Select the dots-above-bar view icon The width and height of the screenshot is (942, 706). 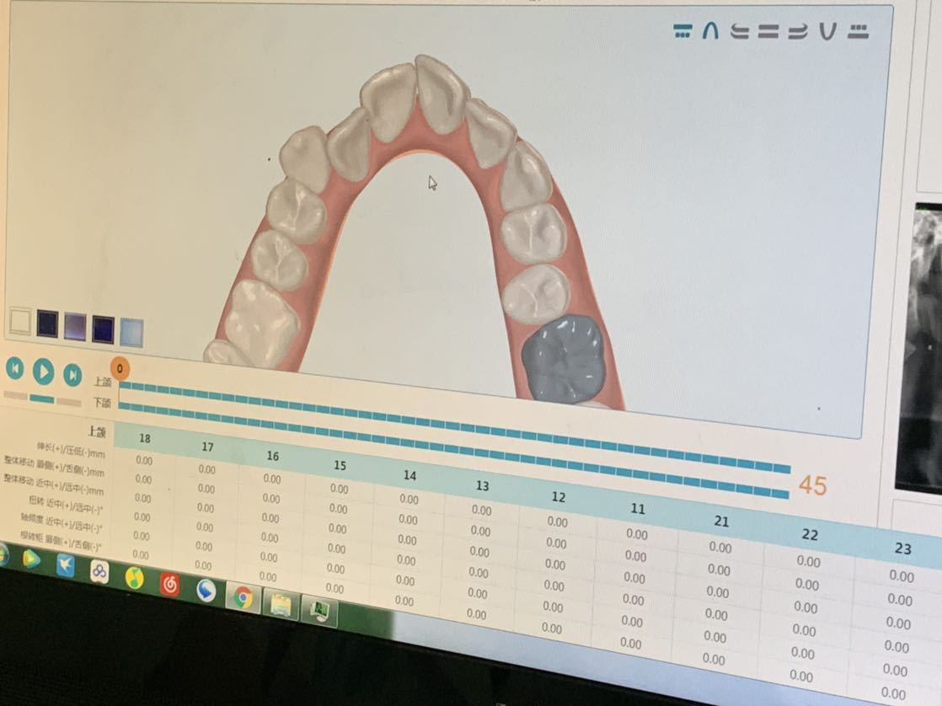[x=858, y=32]
